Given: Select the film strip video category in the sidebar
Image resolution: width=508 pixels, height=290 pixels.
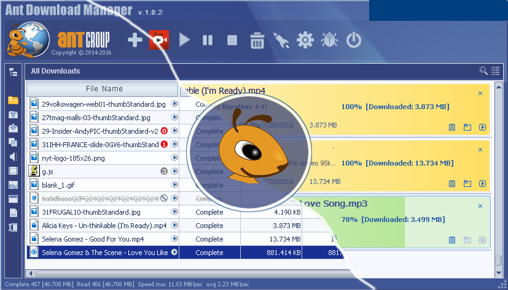Looking at the screenshot, I should [14, 170].
